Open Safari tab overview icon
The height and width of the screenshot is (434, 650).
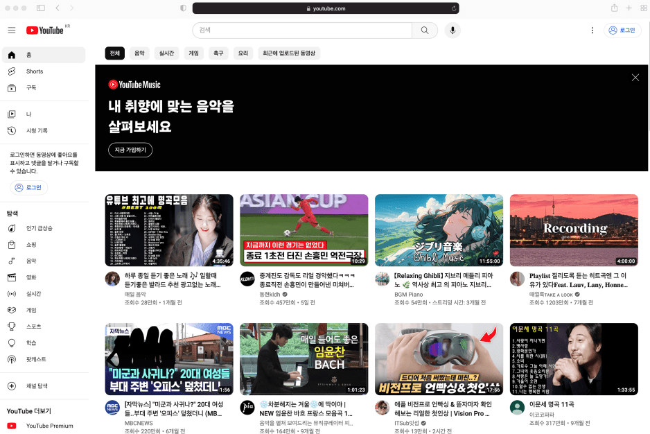(644, 8)
